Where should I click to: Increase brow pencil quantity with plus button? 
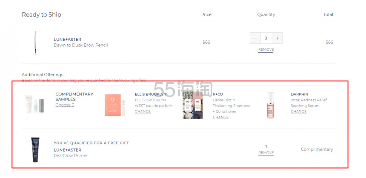coord(277,38)
